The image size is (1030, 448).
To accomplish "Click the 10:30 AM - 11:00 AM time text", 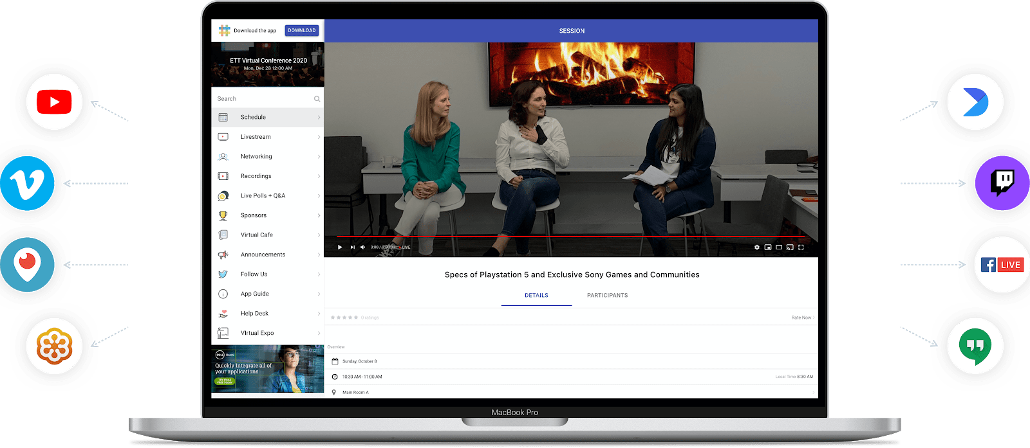I will 362,377.
